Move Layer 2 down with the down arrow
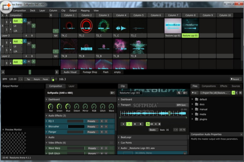The image size is (244, 162). click(x=10, y=50)
